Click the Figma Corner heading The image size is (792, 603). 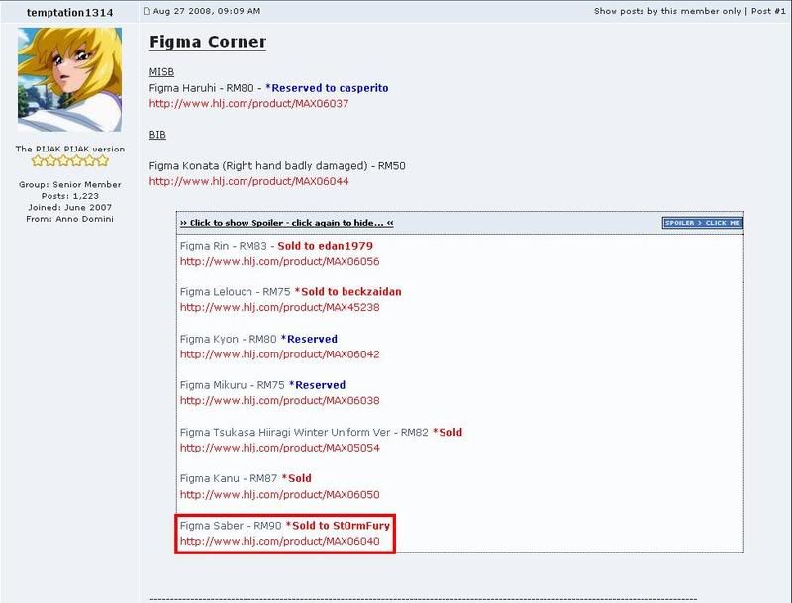coord(208,43)
